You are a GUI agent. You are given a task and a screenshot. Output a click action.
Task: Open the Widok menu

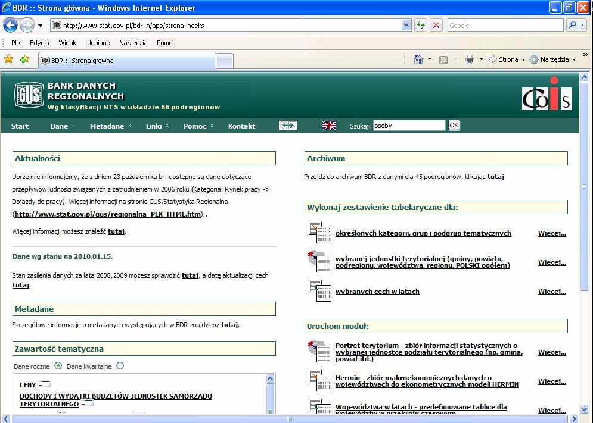pos(67,43)
